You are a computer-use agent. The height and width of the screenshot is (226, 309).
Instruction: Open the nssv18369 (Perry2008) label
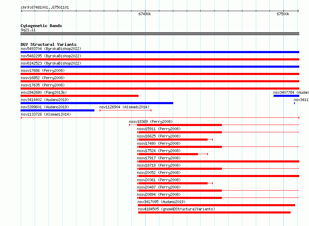(x=151, y=122)
